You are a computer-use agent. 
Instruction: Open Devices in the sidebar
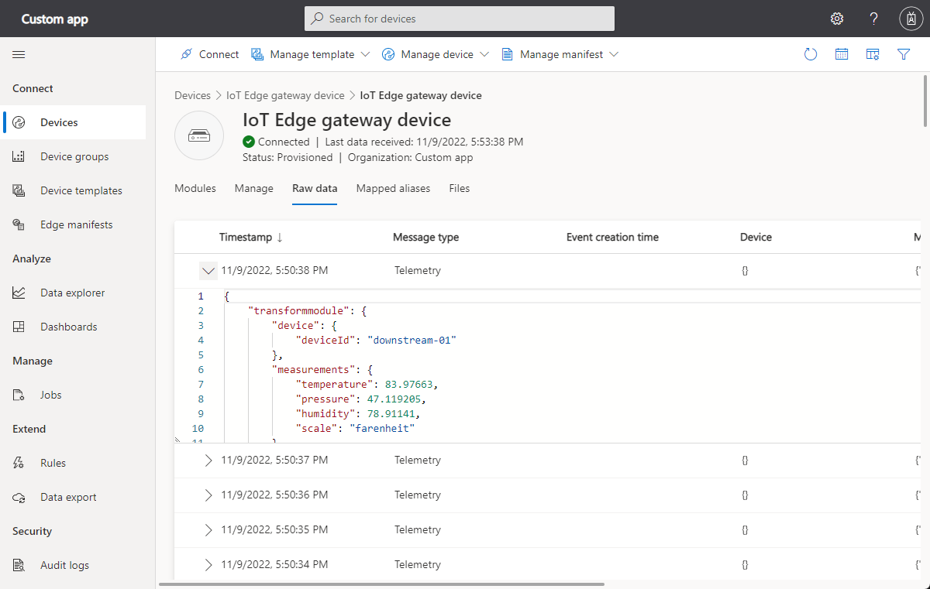(73, 122)
